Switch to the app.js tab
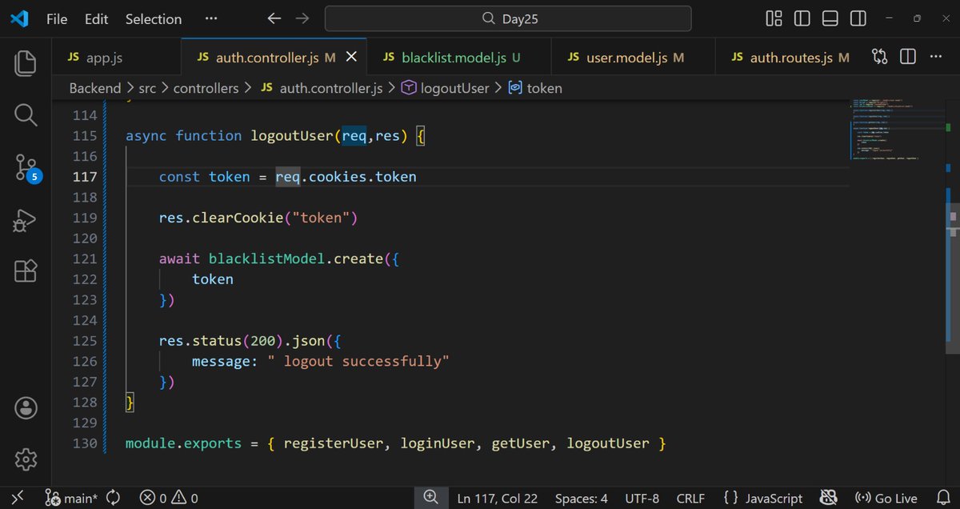The image size is (960, 509). pyautogui.click(x=116, y=58)
